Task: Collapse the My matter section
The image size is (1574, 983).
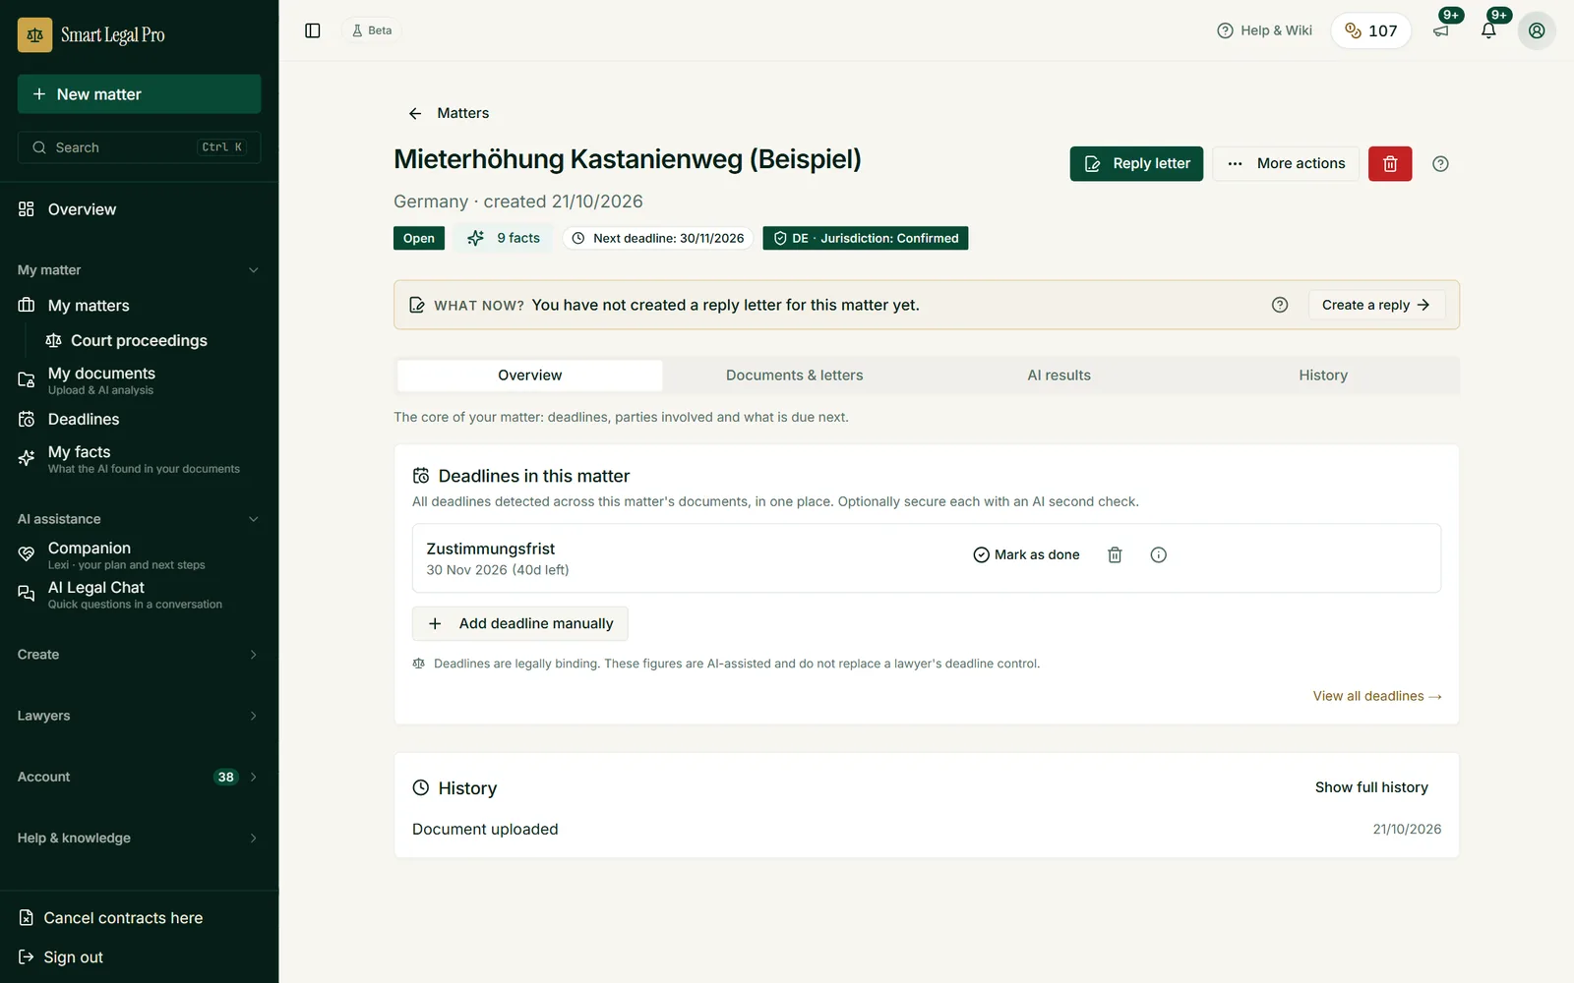Action: 139,270
